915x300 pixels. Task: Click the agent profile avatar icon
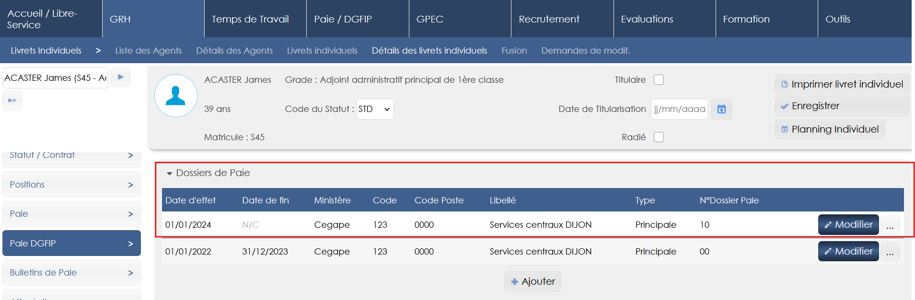[x=176, y=96]
